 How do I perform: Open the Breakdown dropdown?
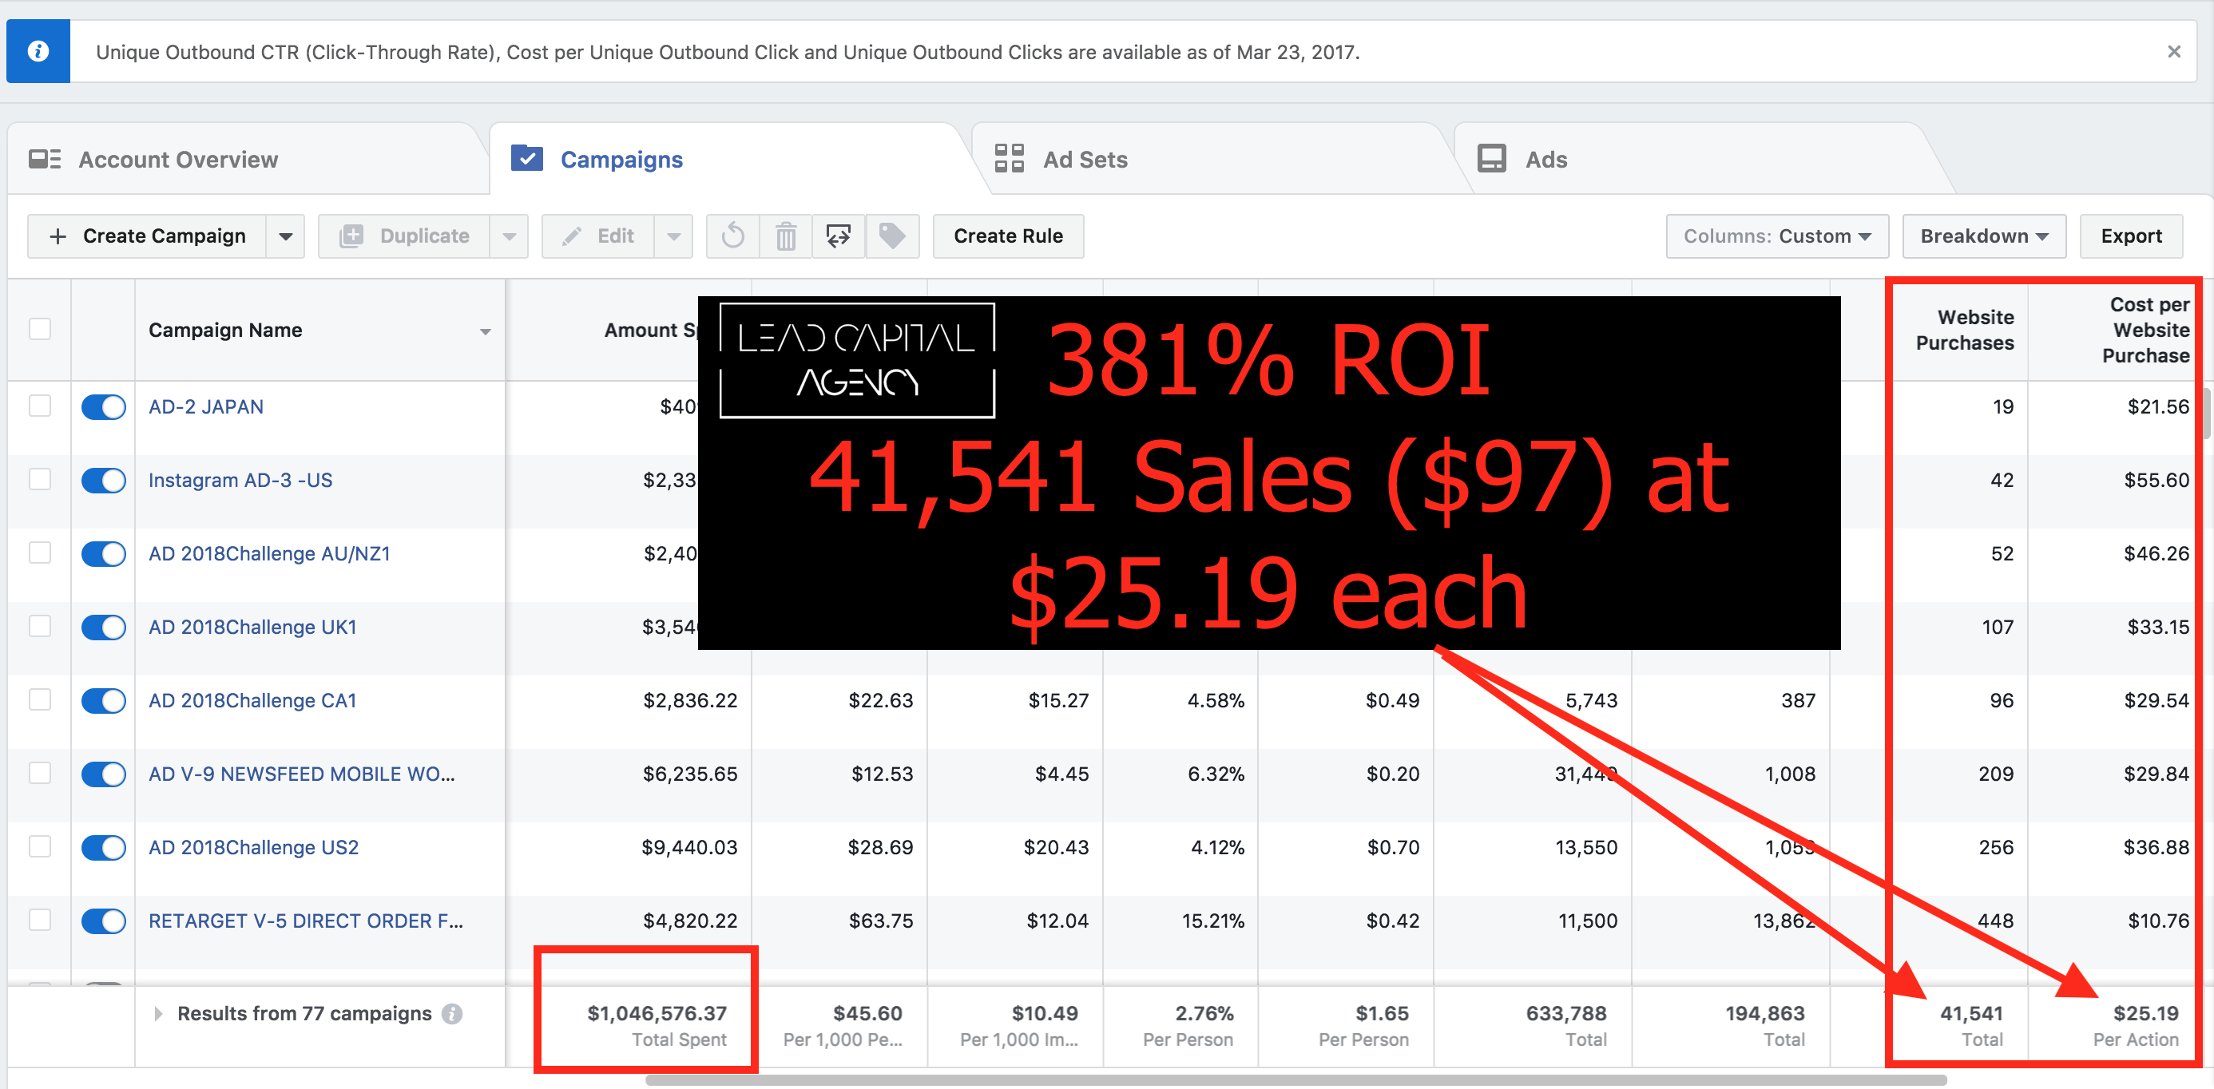click(x=1984, y=236)
